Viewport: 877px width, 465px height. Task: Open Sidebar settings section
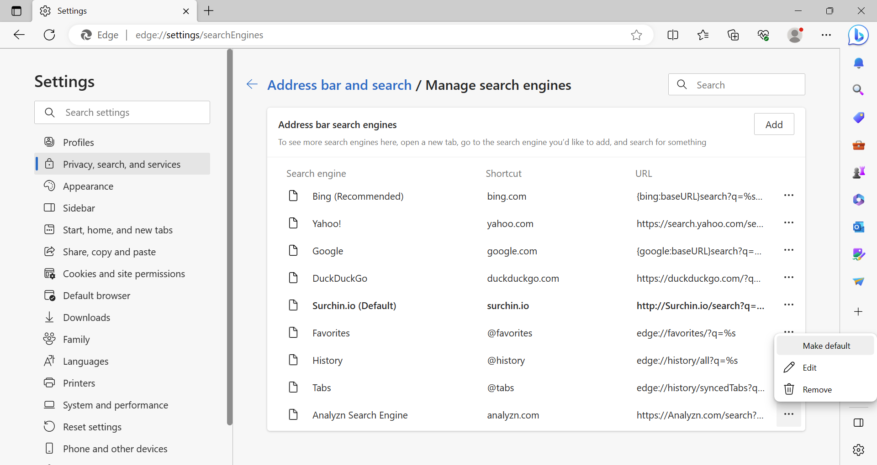click(122, 208)
